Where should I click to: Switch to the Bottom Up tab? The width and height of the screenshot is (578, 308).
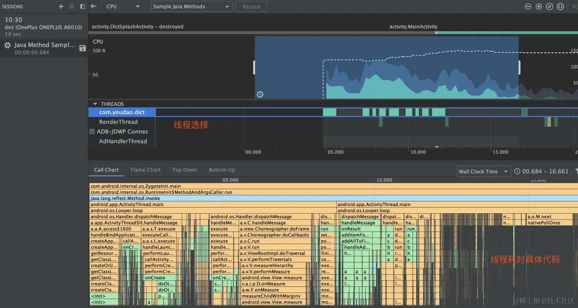point(222,170)
